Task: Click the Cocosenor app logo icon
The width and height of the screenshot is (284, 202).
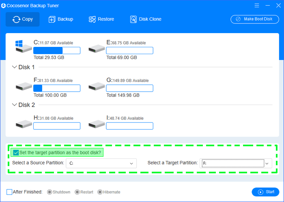Action: pos(3,6)
